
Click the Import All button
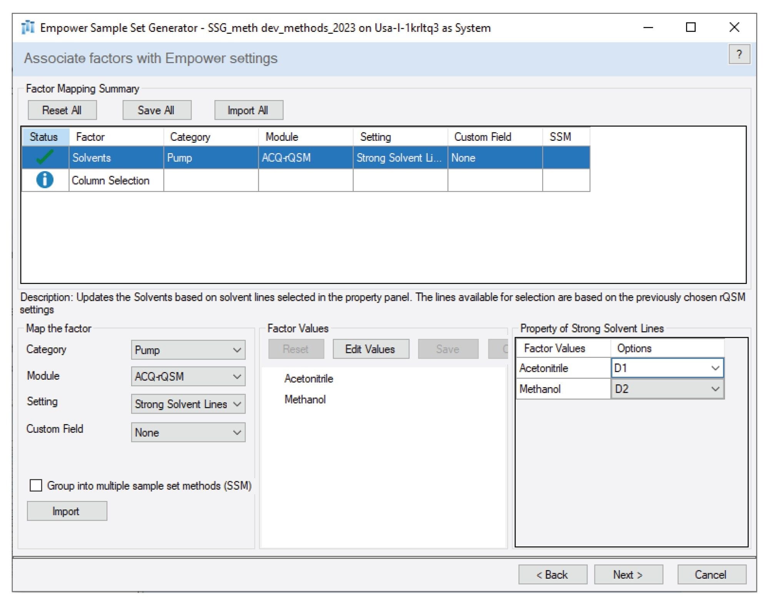(x=248, y=110)
